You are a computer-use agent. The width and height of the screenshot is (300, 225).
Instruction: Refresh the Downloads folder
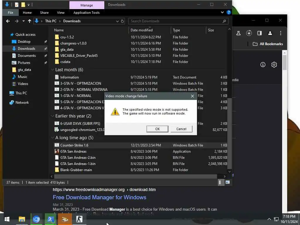(122, 21)
